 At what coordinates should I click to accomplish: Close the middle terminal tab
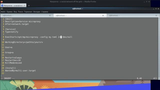[x=103, y=15]
